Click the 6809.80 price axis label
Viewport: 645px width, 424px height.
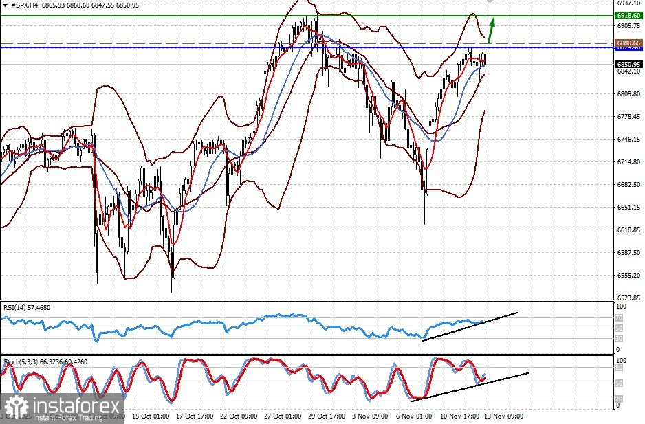[628, 93]
